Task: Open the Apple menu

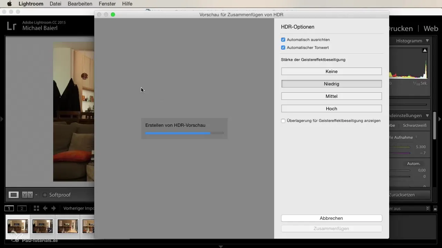Action: pyautogui.click(x=9, y=4)
